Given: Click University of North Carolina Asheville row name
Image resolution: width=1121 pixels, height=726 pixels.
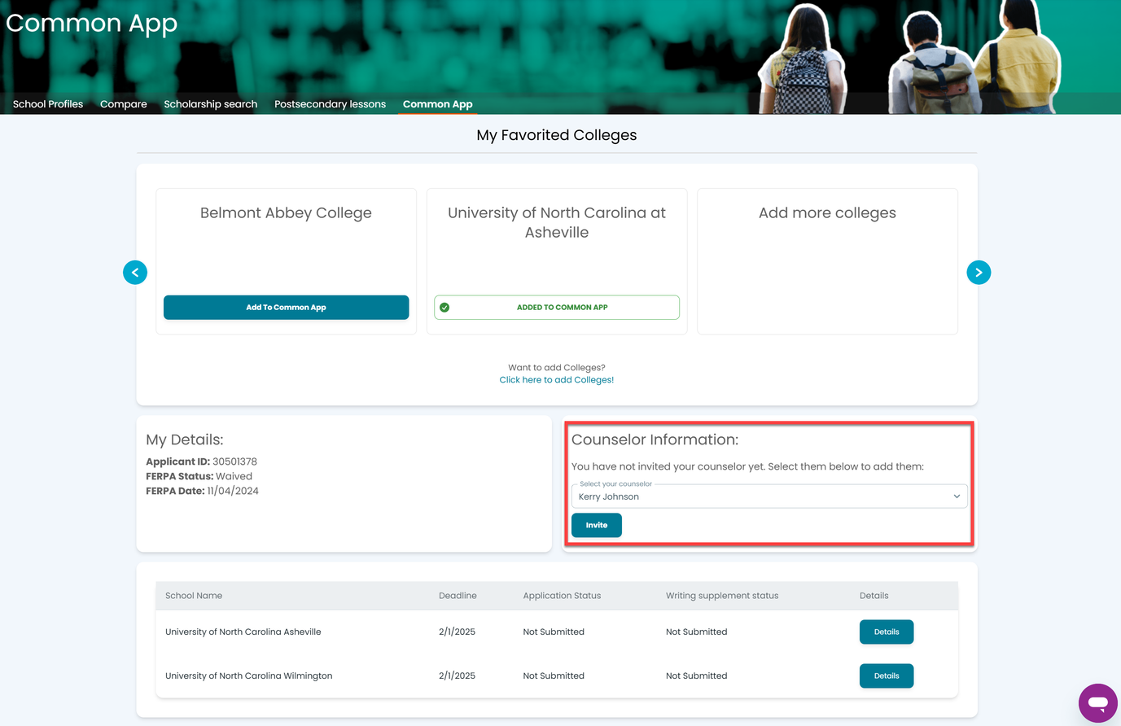Looking at the screenshot, I should [x=243, y=632].
